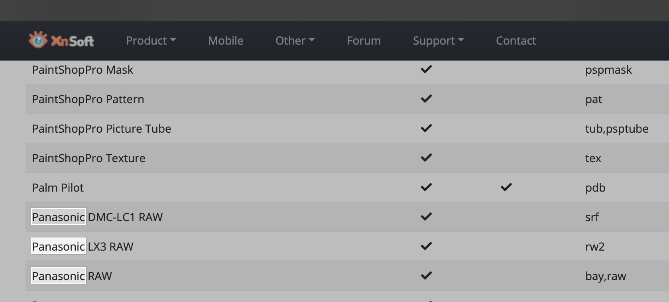669x302 pixels.
Task: Open the Forum link
Action: (x=364, y=41)
